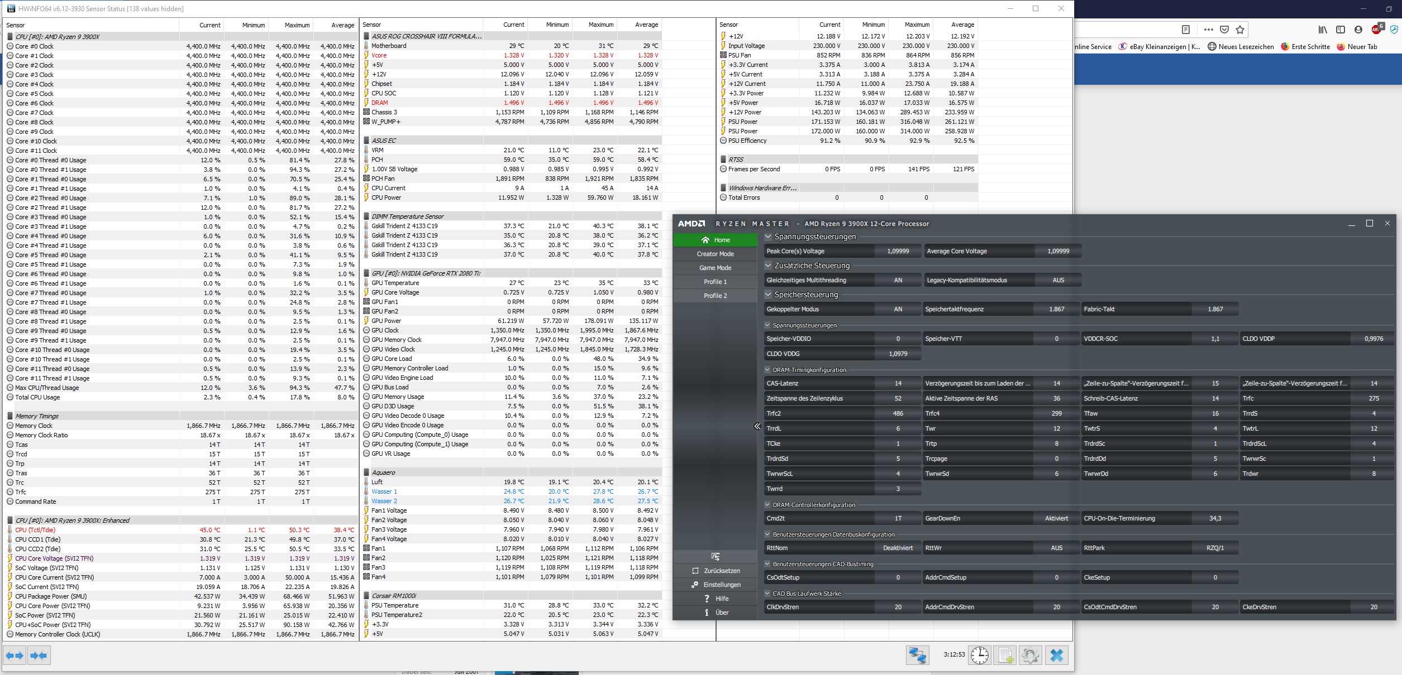Select Profile 2 in Ryzen Master
1402x675 pixels.
pos(715,296)
